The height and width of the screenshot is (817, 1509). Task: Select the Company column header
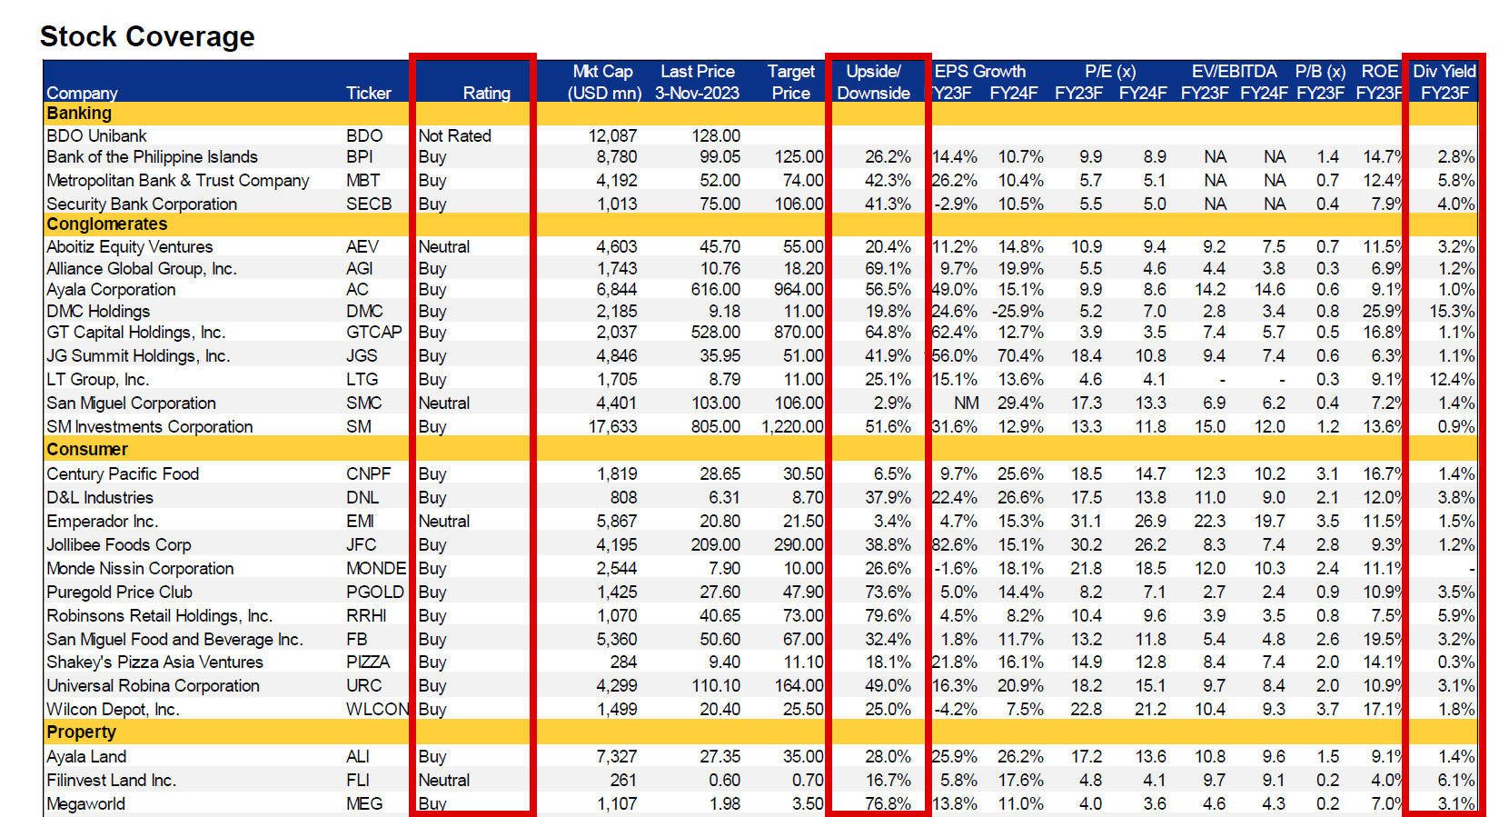tap(82, 93)
